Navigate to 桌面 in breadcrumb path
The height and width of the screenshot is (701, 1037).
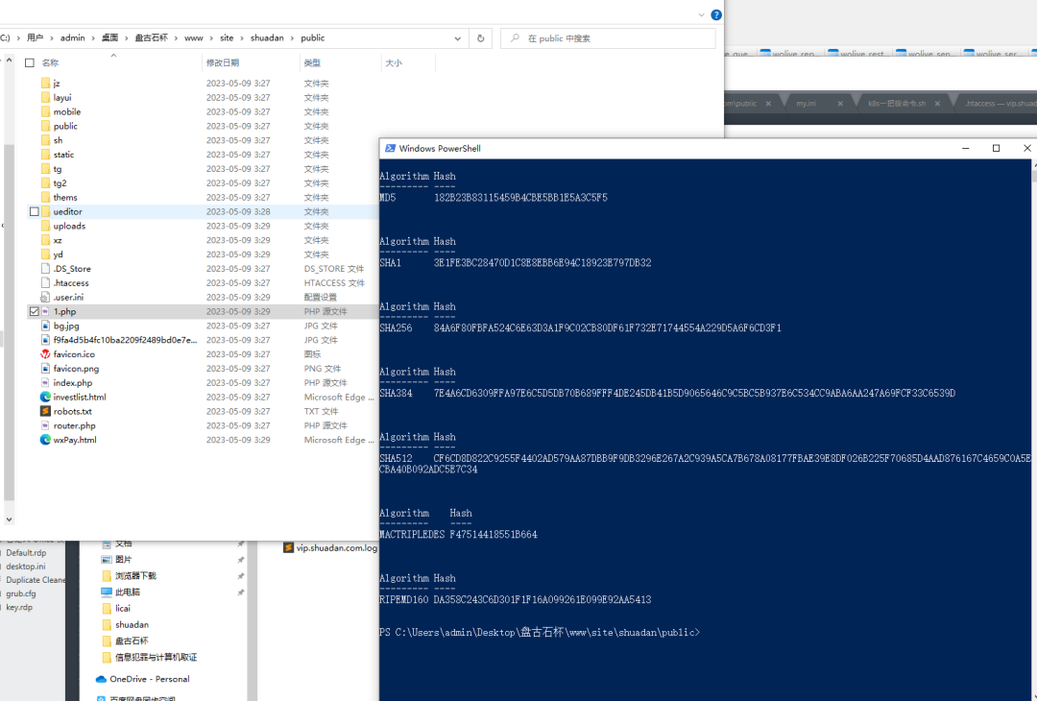tap(109, 38)
